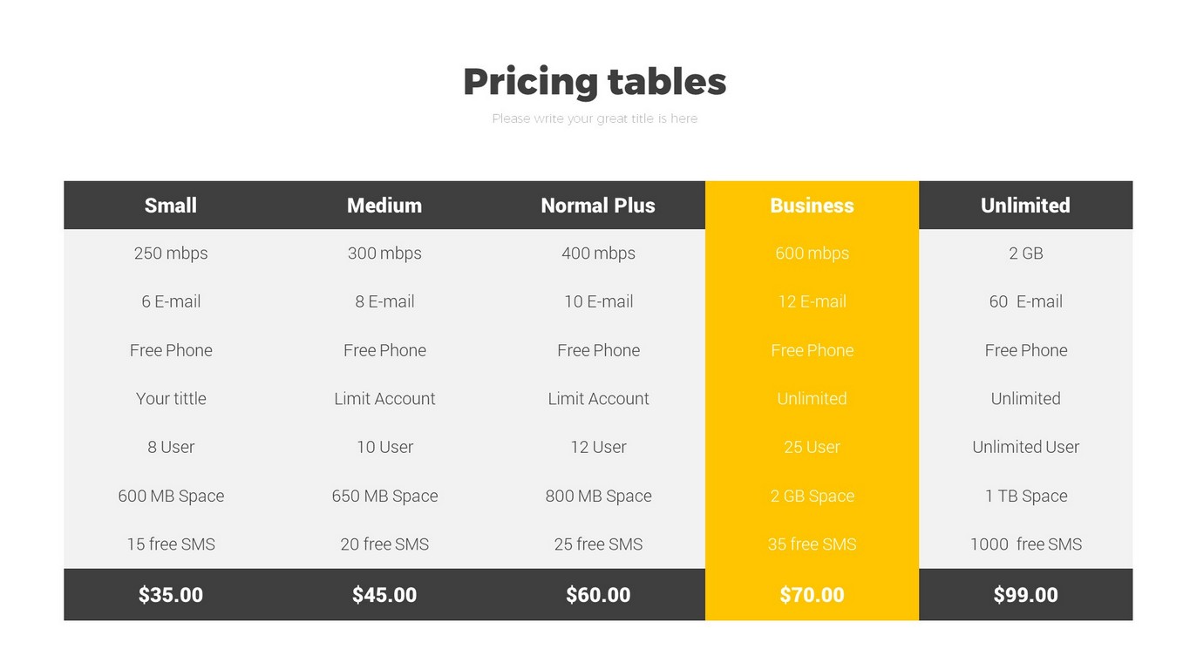Click the $99.00 price cell
Image resolution: width=1190 pixels, height=669 pixels.
(x=1025, y=595)
